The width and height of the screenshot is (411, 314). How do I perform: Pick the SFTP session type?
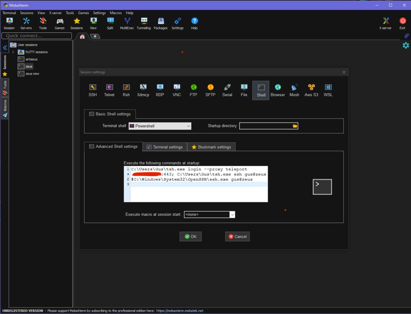click(x=210, y=89)
